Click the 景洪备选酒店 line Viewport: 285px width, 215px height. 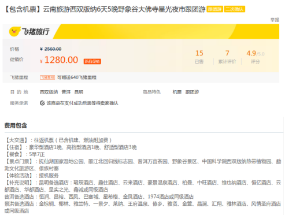[x=143, y=207]
